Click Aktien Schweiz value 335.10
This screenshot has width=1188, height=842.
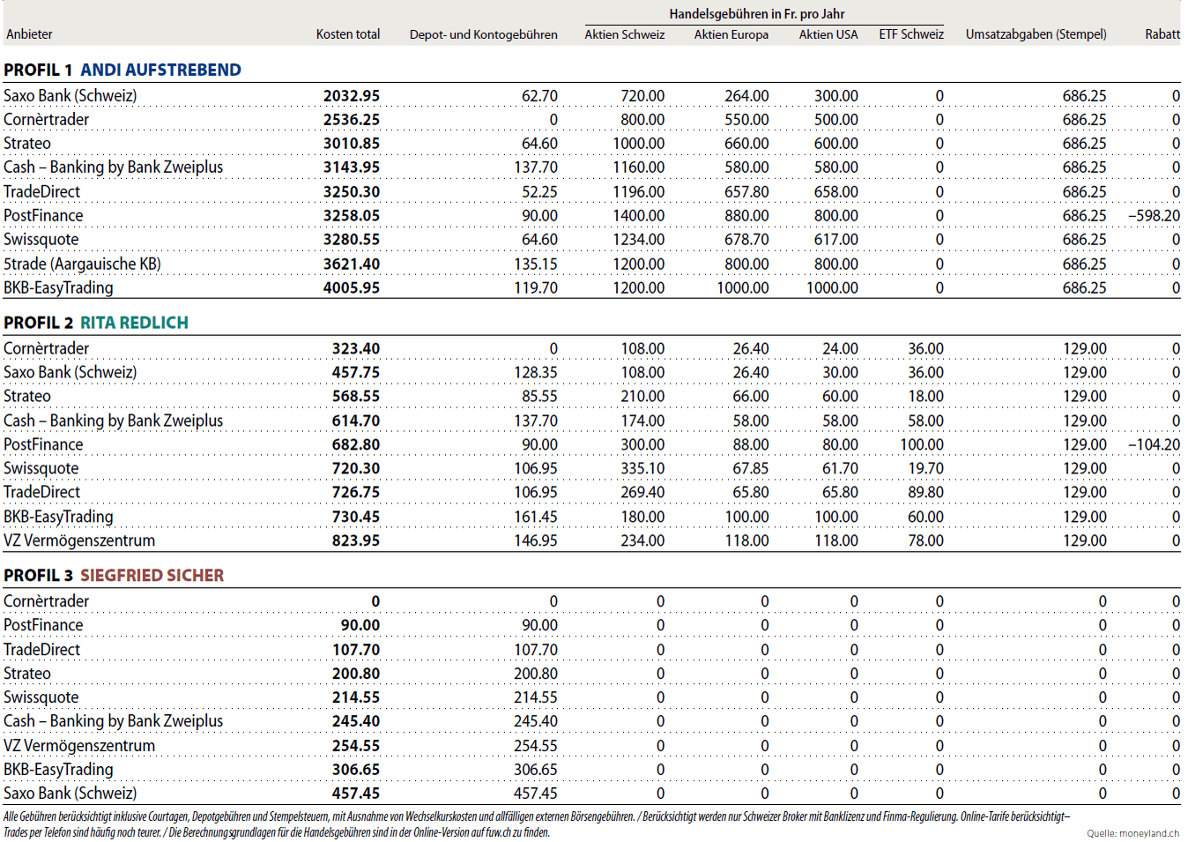(x=643, y=469)
